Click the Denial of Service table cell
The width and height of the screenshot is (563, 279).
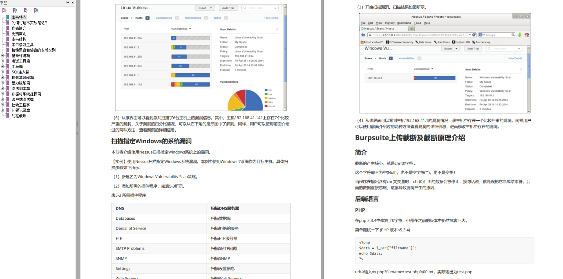pos(159,228)
